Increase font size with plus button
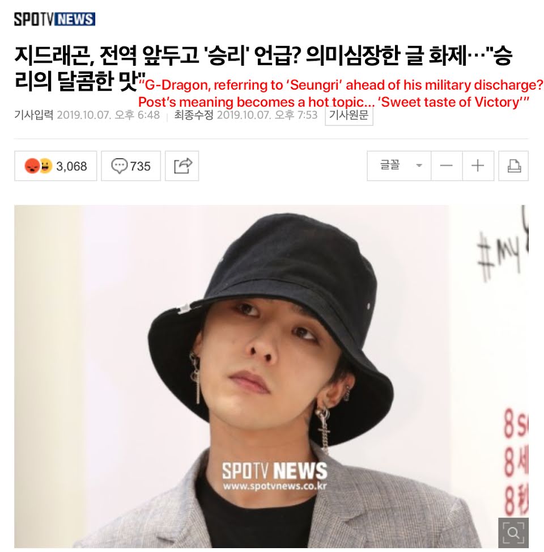Image resolution: width=544 pixels, height=552 pixels. coord(478,166)
